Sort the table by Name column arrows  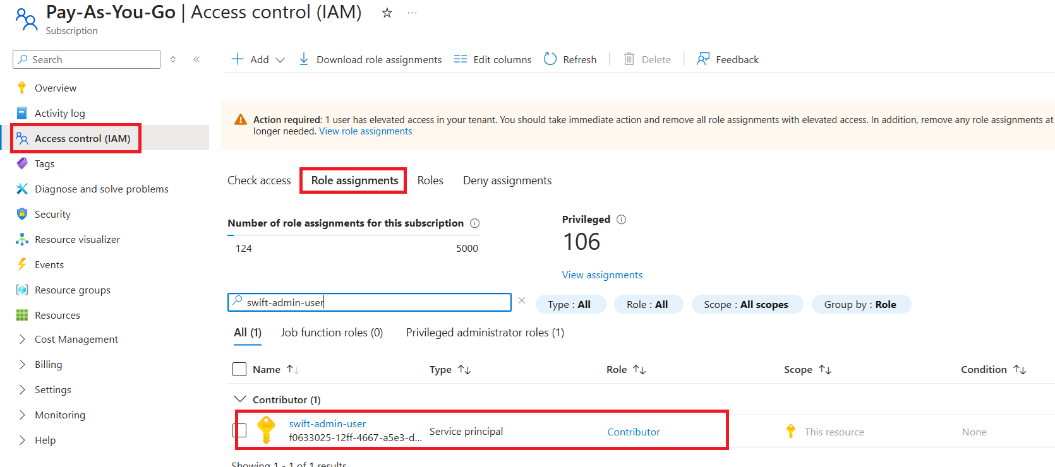pyautogui.click(x=293, y=369)
